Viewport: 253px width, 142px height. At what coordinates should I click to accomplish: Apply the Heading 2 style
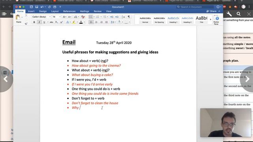click(187, 20)
